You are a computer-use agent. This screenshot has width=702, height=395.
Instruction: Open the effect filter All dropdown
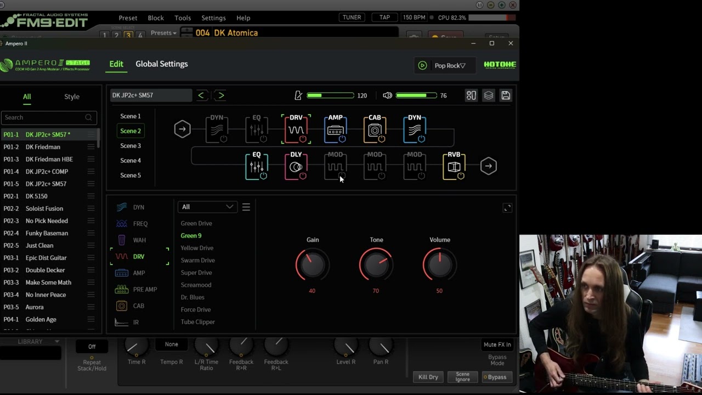[x=207, y=207]
